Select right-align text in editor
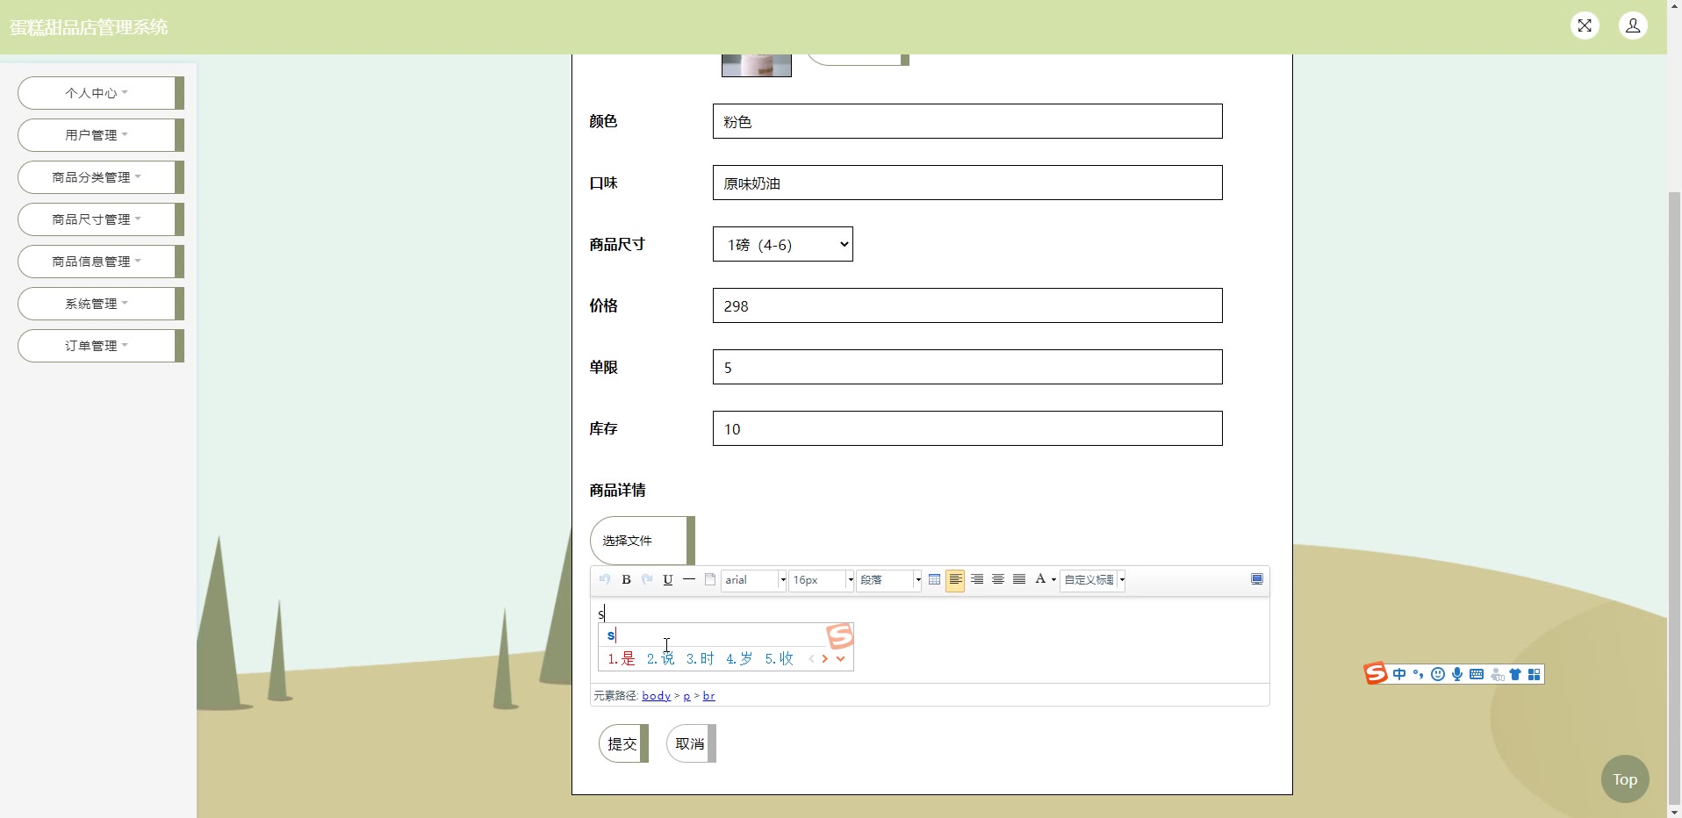Screen dimensions: 1682x818 pos(977,579)
